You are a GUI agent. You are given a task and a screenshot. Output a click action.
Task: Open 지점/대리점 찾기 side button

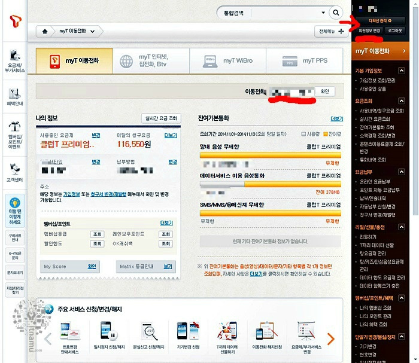click(15, 290)
